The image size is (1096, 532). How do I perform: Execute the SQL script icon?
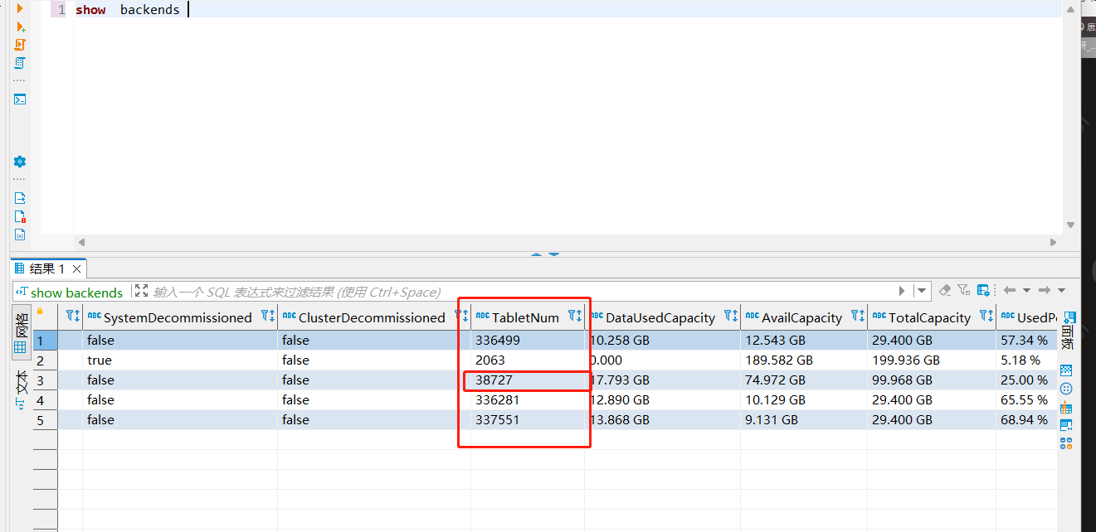(20, 45)
